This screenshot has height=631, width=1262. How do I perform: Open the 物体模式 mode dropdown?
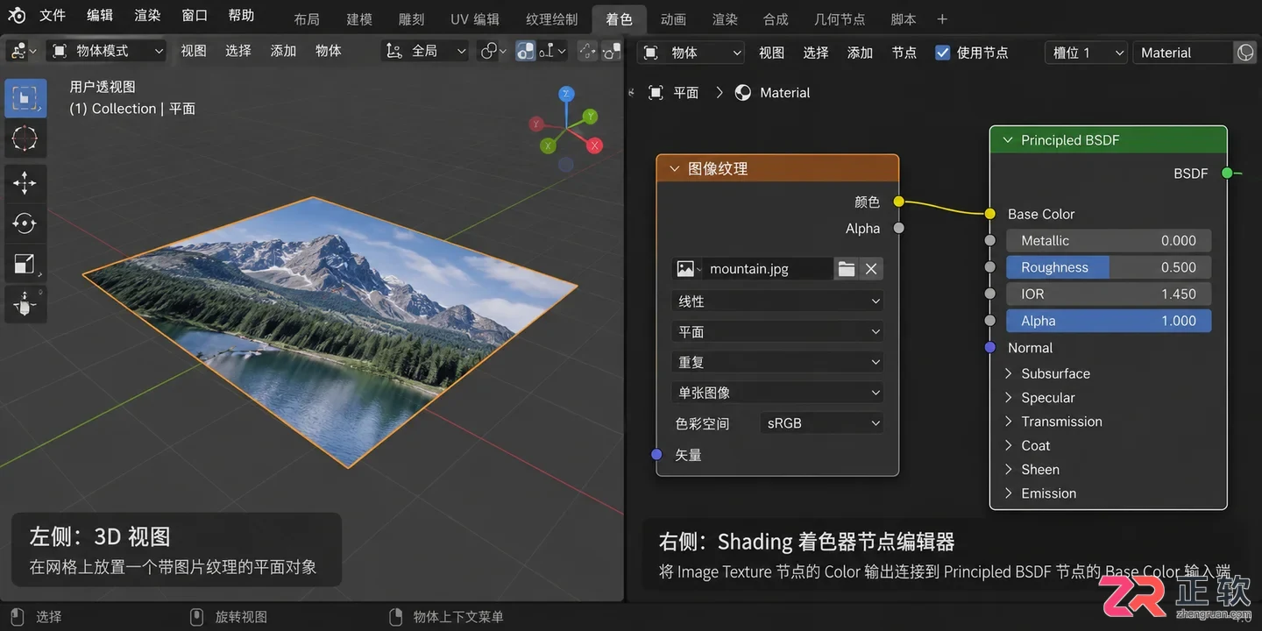coord(106,51)
